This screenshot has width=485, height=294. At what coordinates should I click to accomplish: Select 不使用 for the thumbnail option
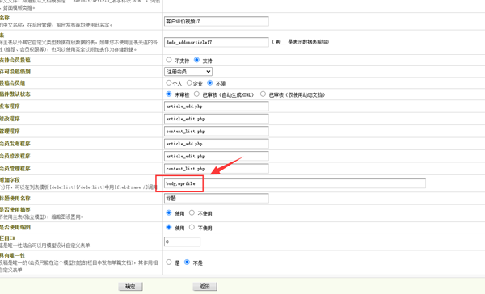(x=192, y=227)
